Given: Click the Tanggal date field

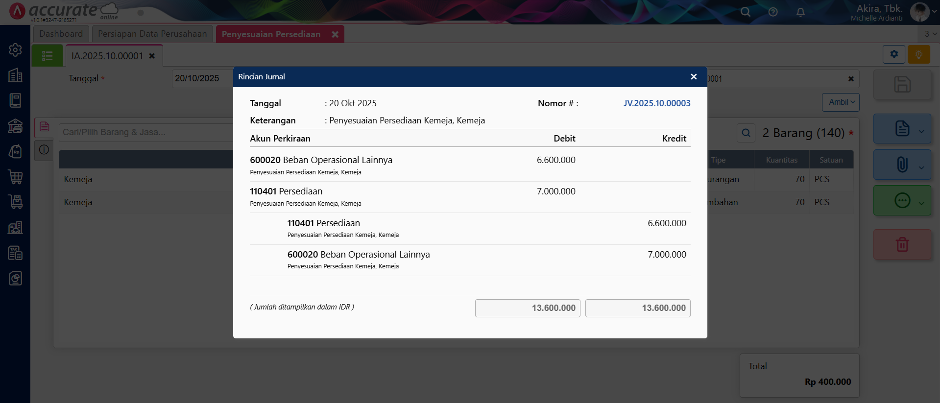Looking at the screenshot, I should (202, 78).
